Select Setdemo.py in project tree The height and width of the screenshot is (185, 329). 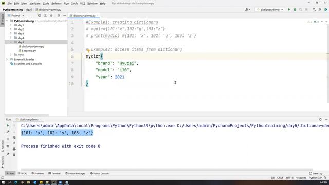click(29, 51)
